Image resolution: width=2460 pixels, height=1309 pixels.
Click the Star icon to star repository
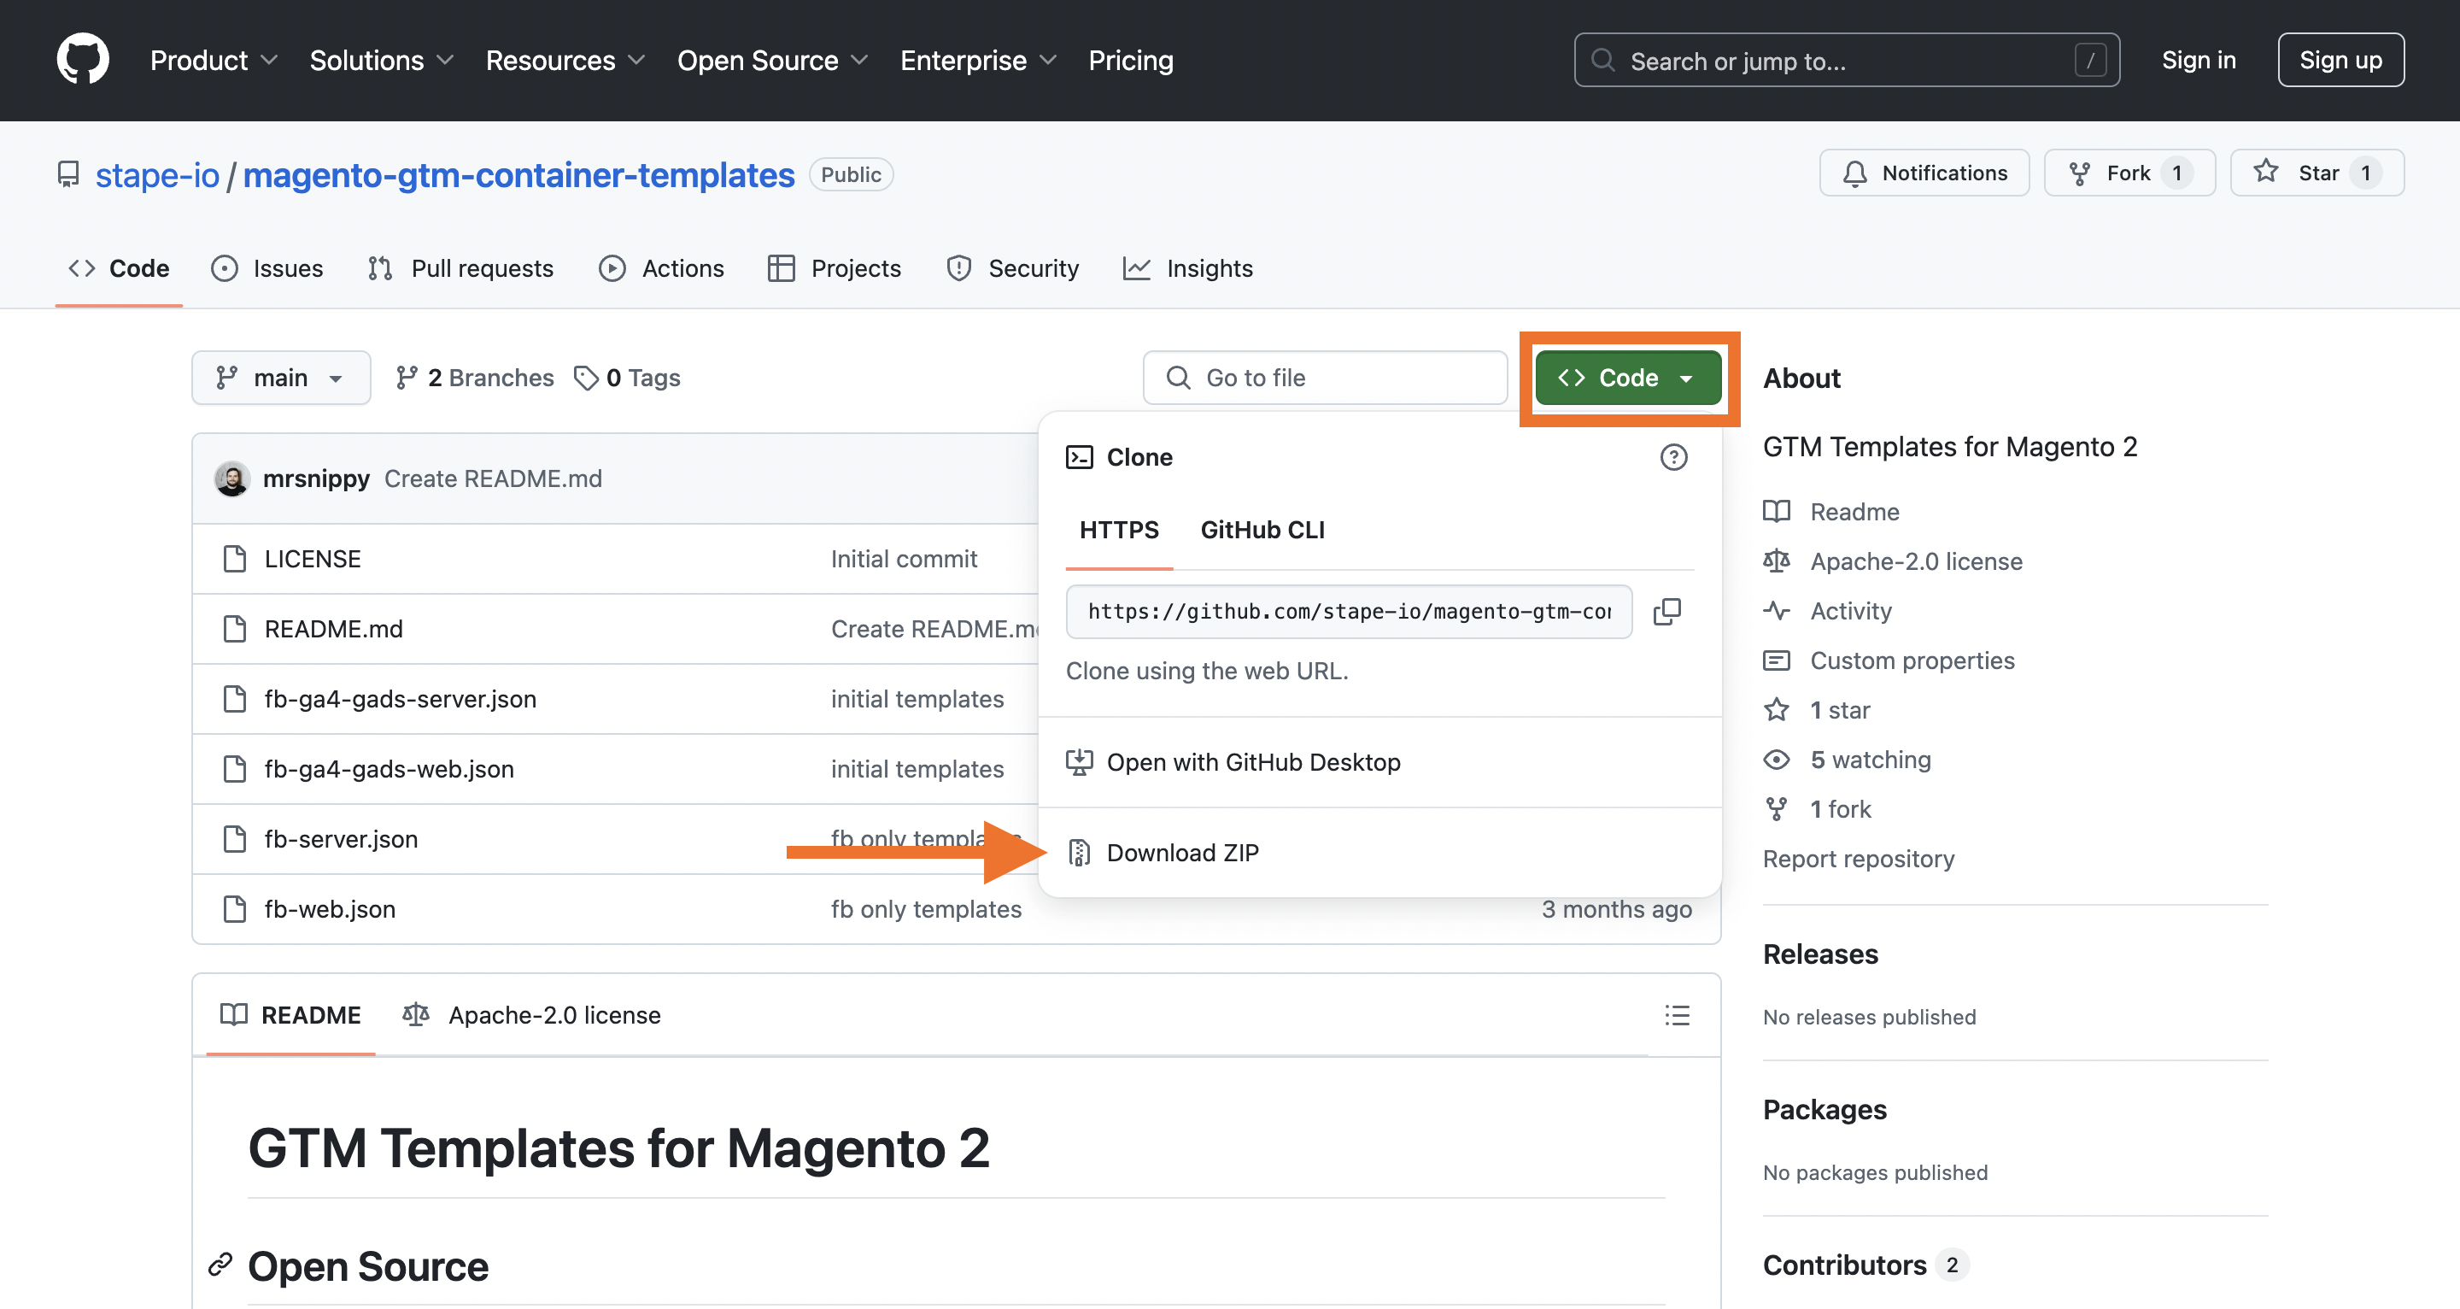pyautogui.click(x=2270, y=171)
